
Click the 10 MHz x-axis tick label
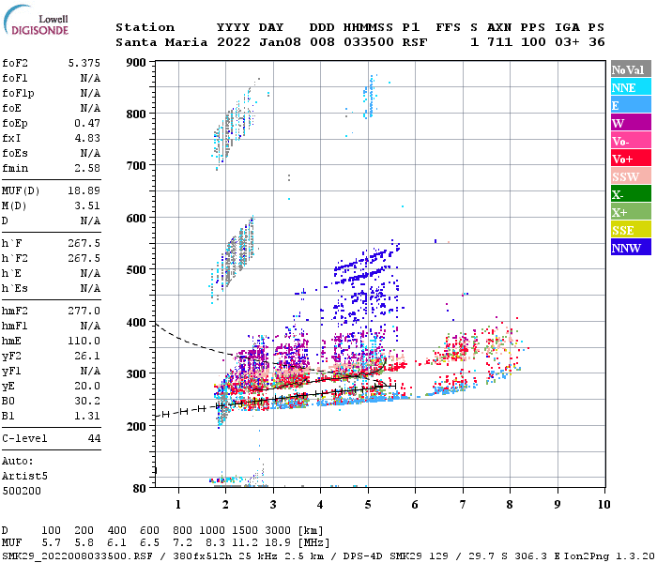pos(604,505)
